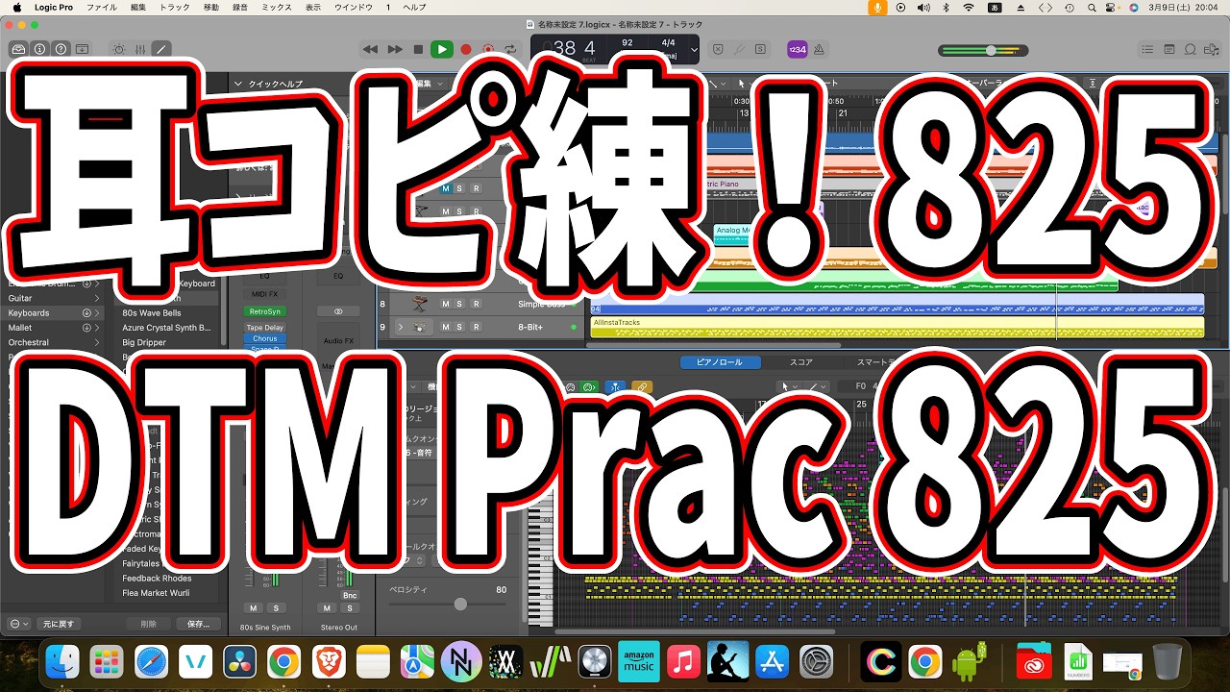Open the トラック menu

174,7
